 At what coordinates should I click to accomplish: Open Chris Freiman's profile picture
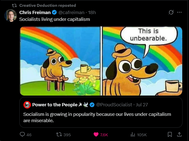click(x=11, y=16)
